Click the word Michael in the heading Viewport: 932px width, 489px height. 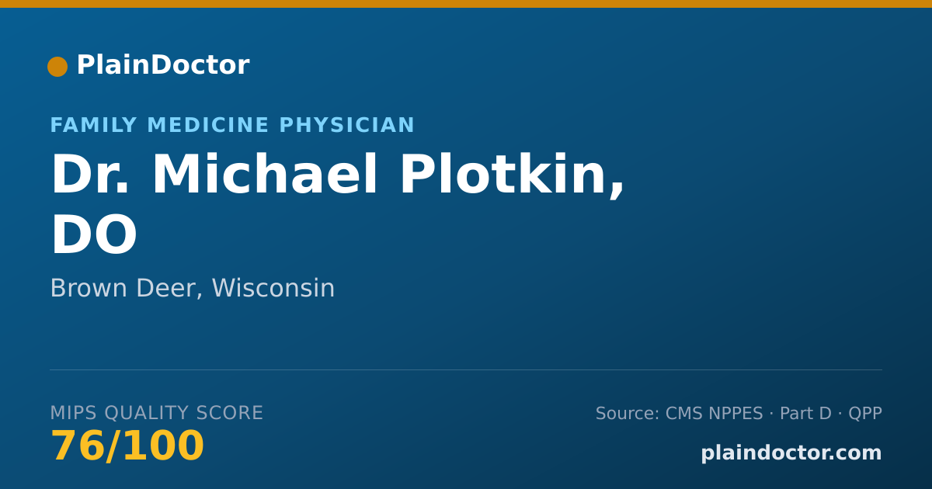265,175
